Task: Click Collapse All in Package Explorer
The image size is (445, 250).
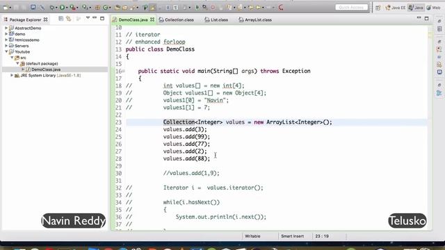Action: [60, 19]
